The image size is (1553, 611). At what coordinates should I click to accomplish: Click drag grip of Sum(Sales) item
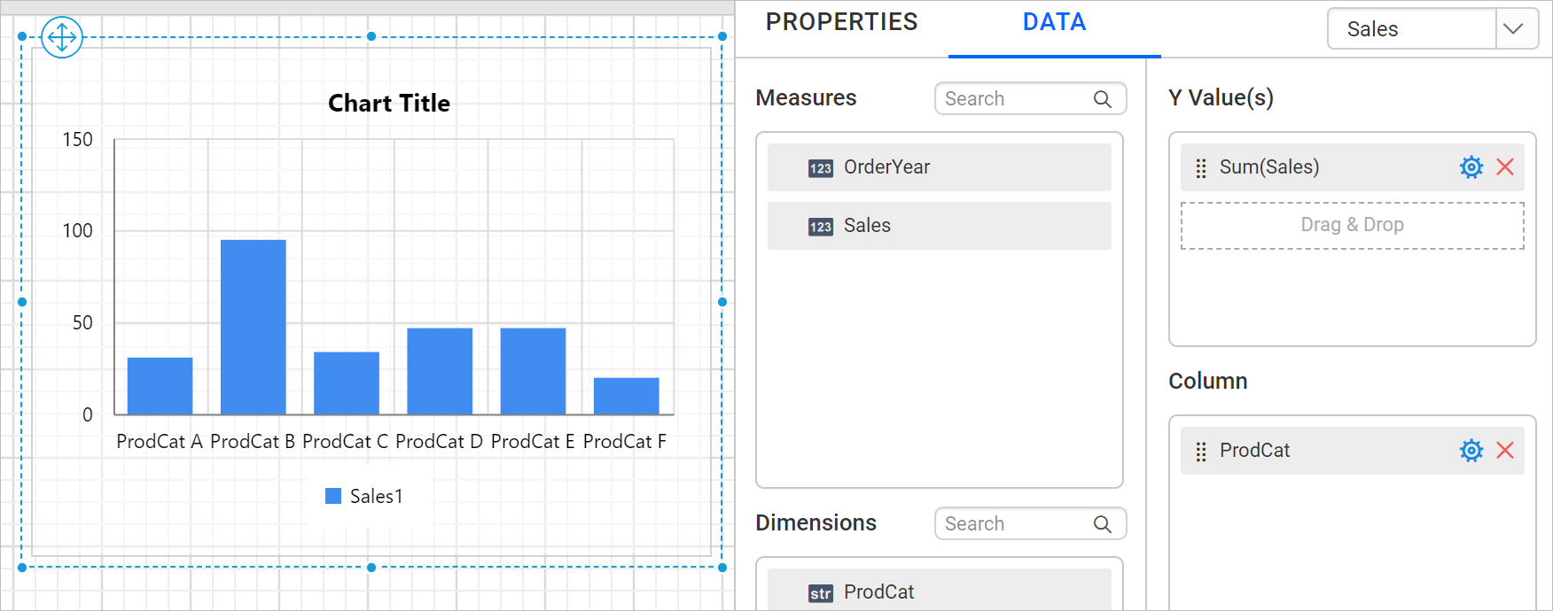click(1201, 168)
